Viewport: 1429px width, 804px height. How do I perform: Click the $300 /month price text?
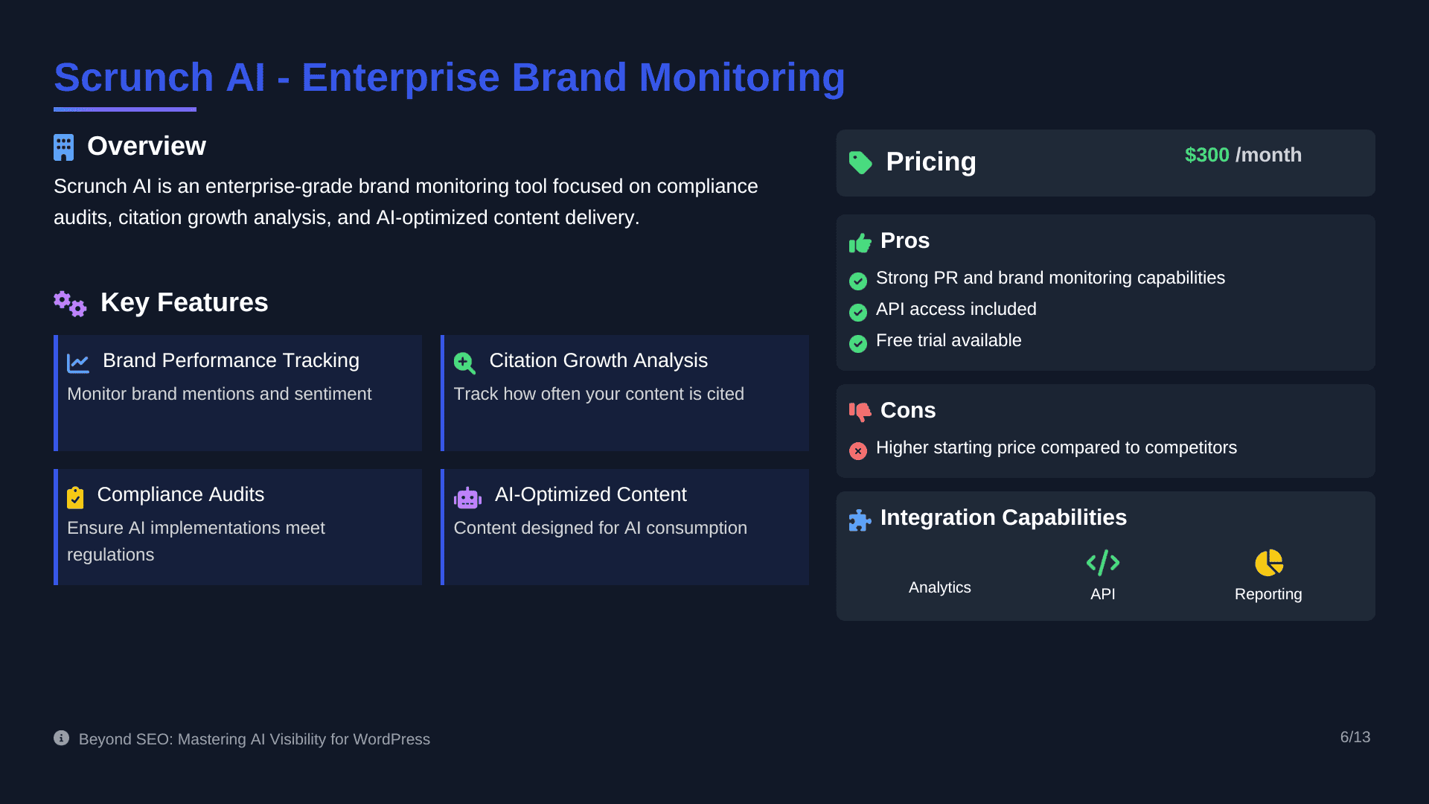point(1243,155)
